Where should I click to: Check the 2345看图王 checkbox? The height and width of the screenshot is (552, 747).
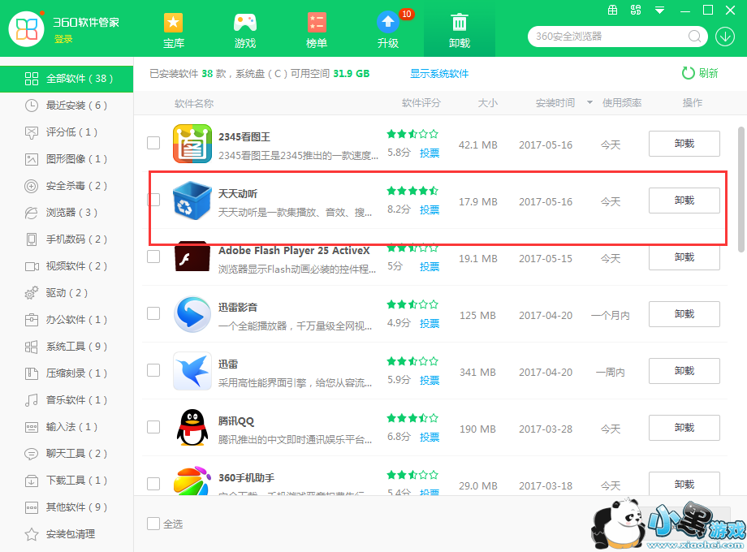click(x=153, y=143)
